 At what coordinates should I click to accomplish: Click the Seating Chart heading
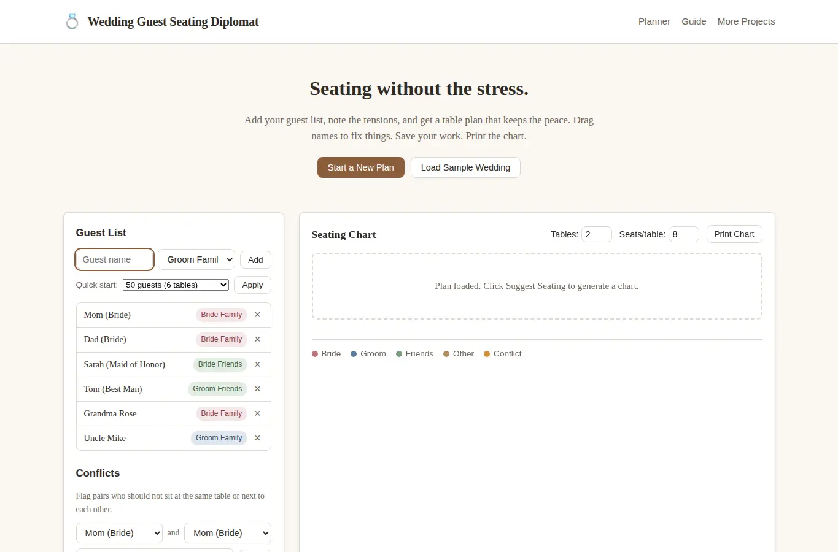pos(344,234)
